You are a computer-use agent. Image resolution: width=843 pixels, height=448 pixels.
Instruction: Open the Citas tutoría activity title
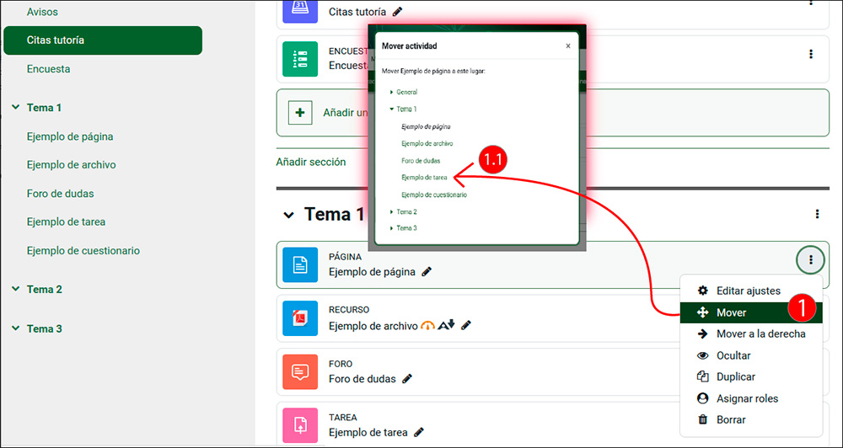(357, 11)
